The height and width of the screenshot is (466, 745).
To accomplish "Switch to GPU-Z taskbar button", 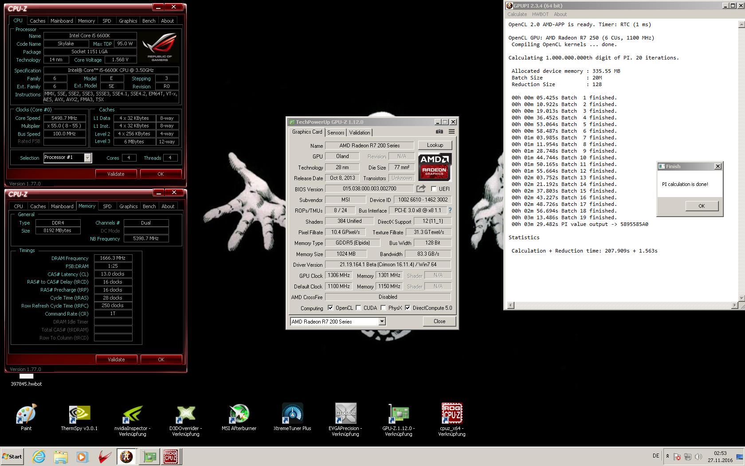I will pyautogui.click(x=149, y=457).
